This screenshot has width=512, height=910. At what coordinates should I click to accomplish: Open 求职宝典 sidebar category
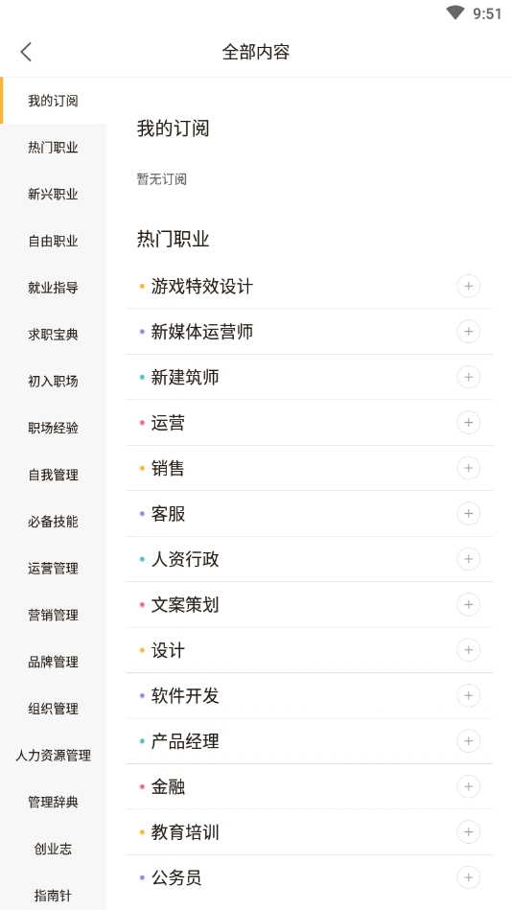tap(53, 335)
